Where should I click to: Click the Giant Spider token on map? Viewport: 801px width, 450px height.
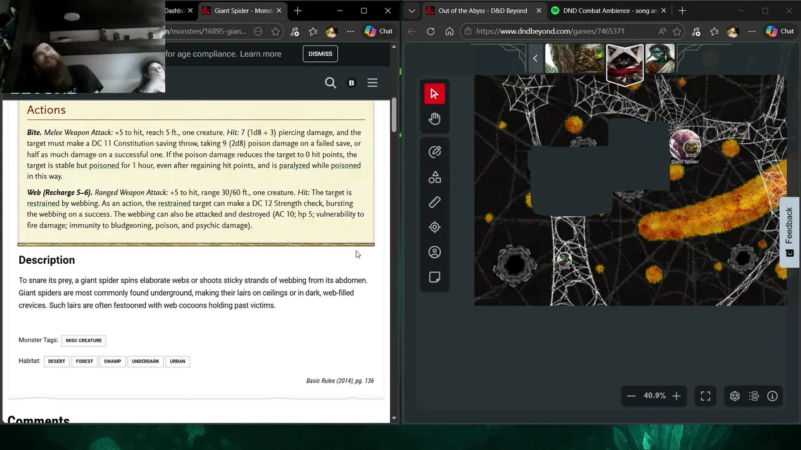685,145
